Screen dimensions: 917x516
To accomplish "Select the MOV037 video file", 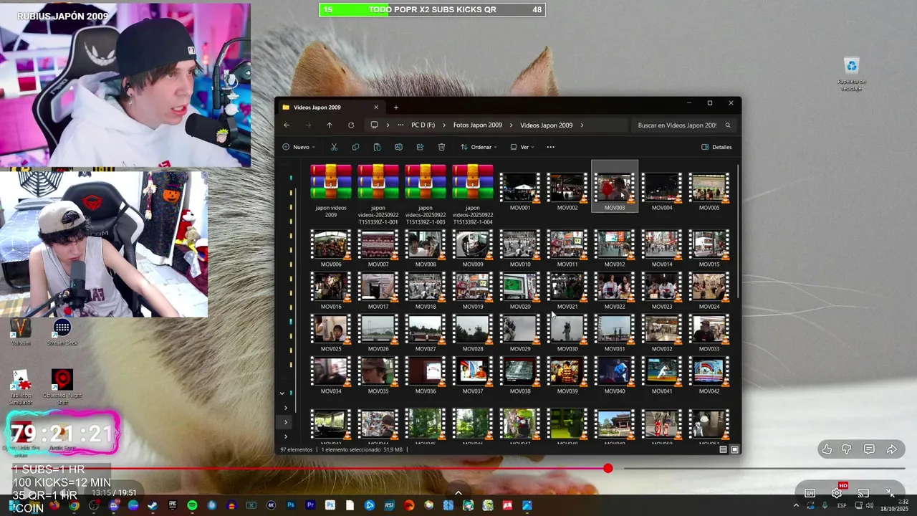I will coord(473,376).
